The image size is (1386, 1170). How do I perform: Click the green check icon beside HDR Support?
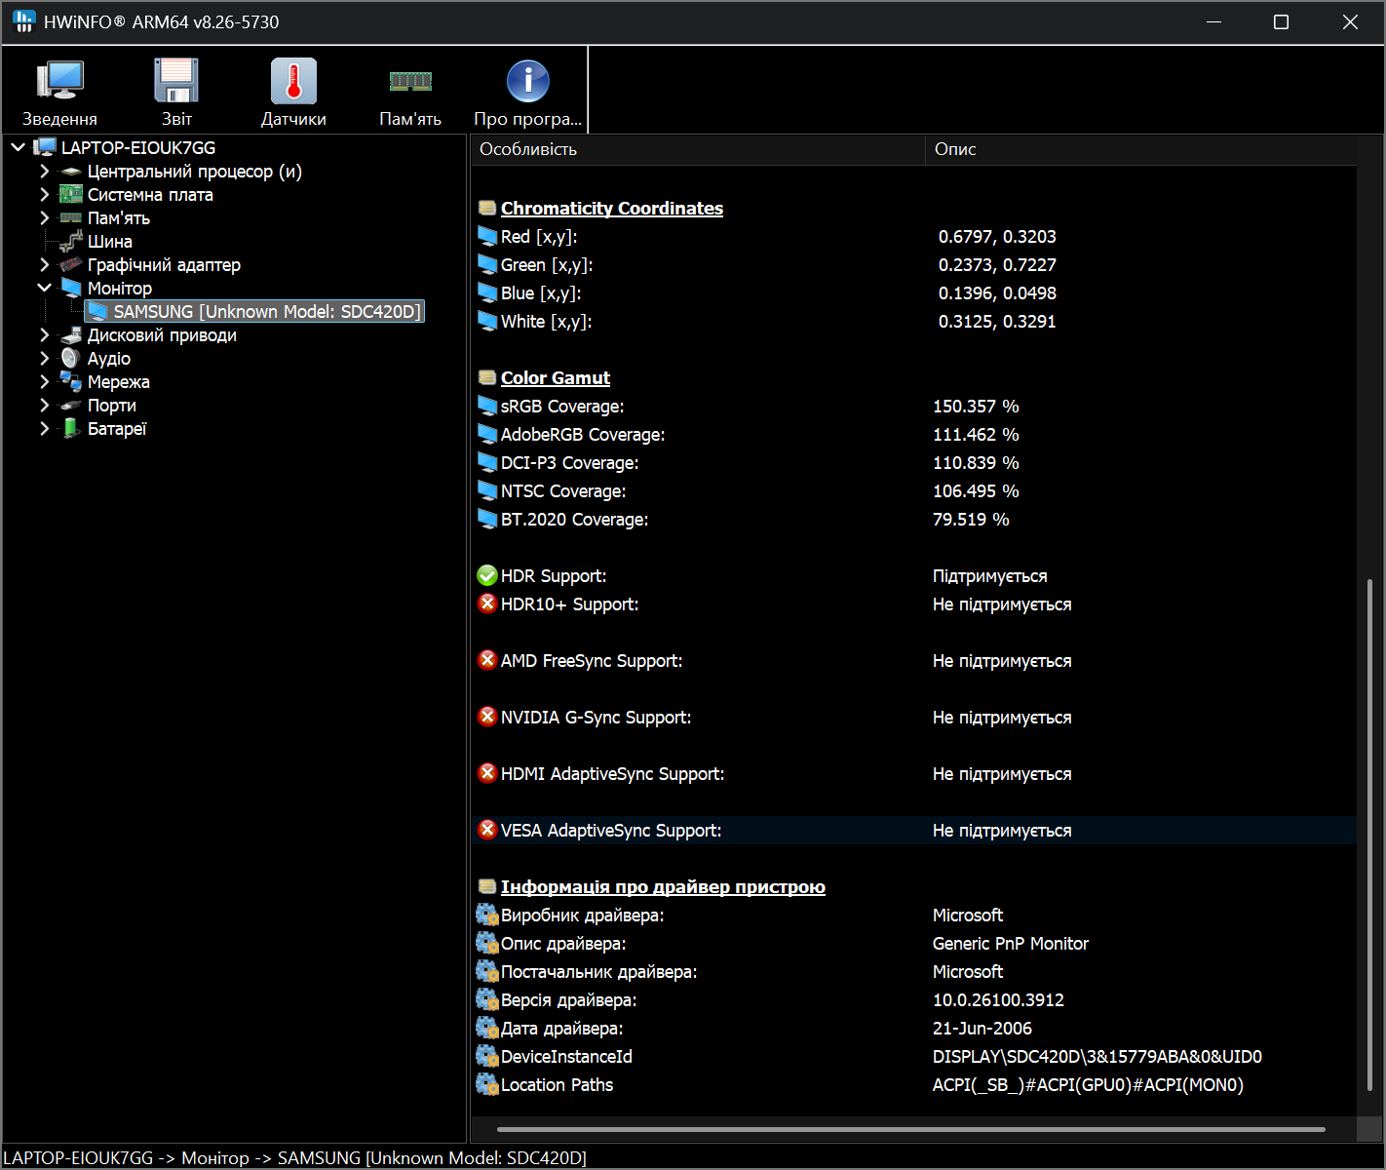tap(487, 576)
